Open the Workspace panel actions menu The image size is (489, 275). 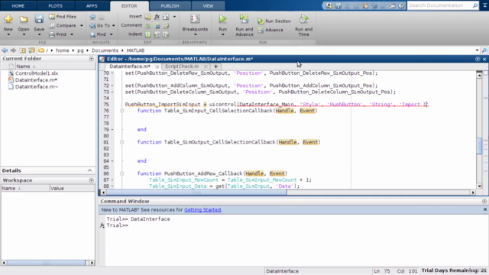pyautogui.click(x=91, y=180)
